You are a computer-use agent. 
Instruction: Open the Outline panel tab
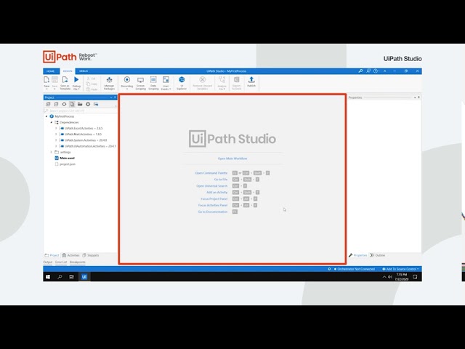[377, 255]
